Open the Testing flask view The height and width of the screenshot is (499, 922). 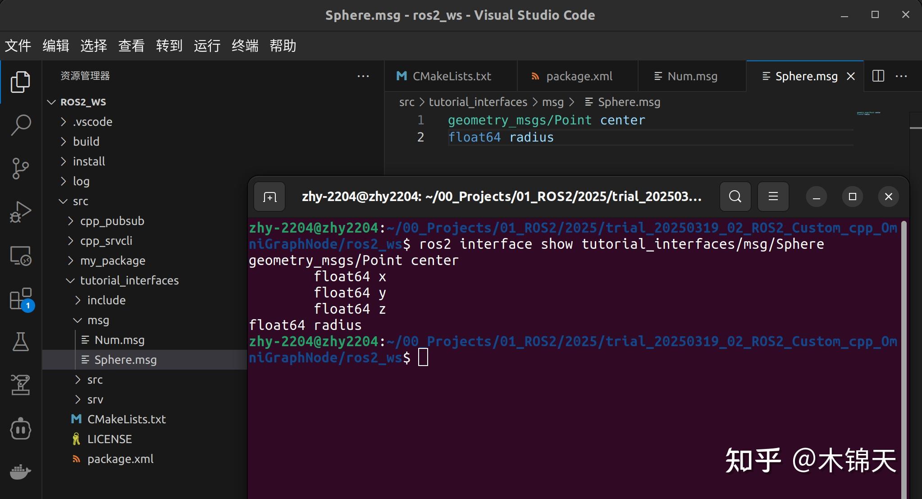tap(20, 342)
